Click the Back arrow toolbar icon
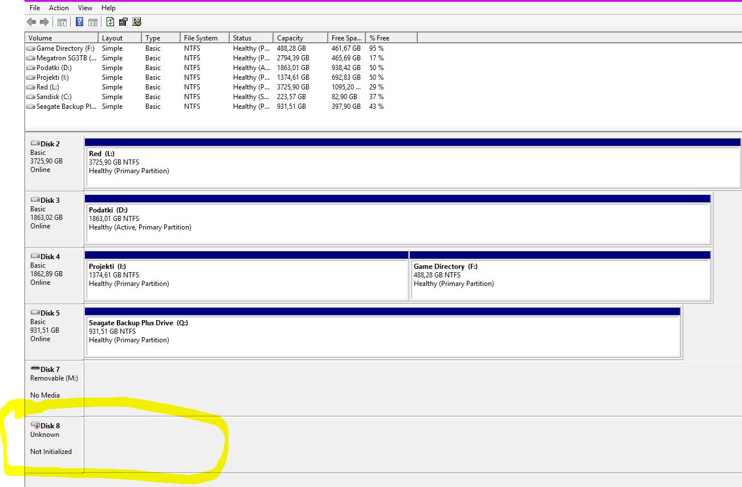Screen dimensions: 742x487 point(31,22)
